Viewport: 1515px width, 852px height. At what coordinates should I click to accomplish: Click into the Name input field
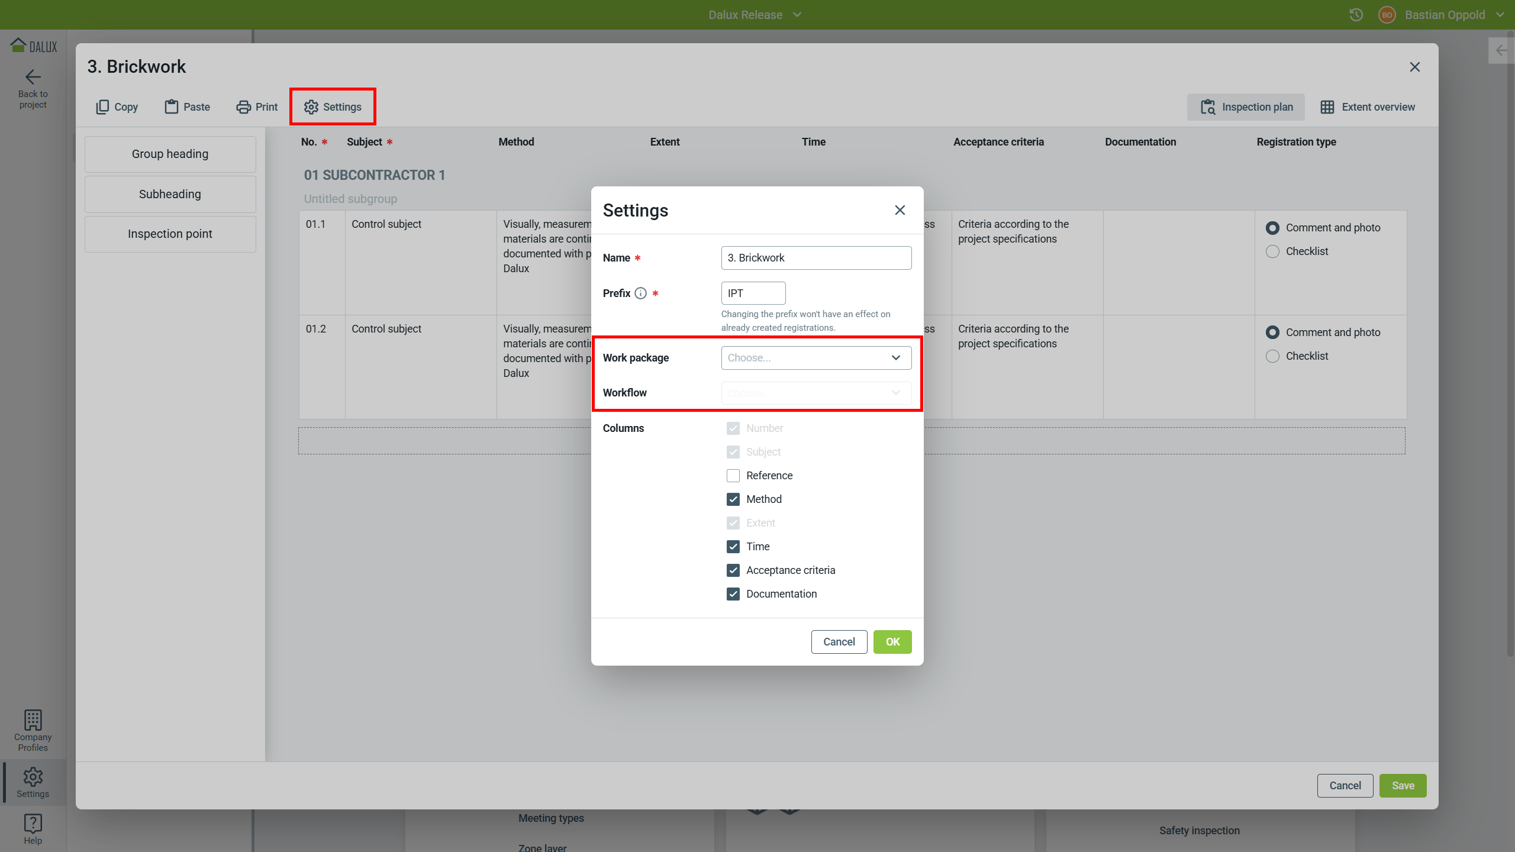(816, 258)
